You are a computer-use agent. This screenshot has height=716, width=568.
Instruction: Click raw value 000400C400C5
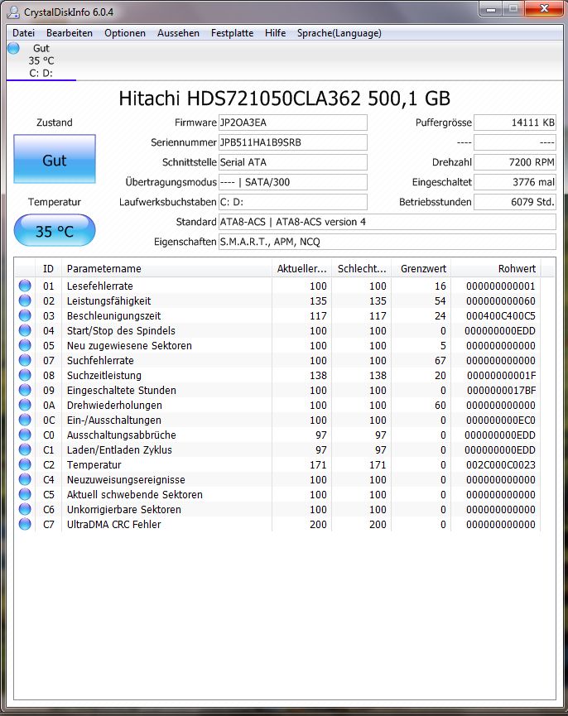(x=500, y=315)
